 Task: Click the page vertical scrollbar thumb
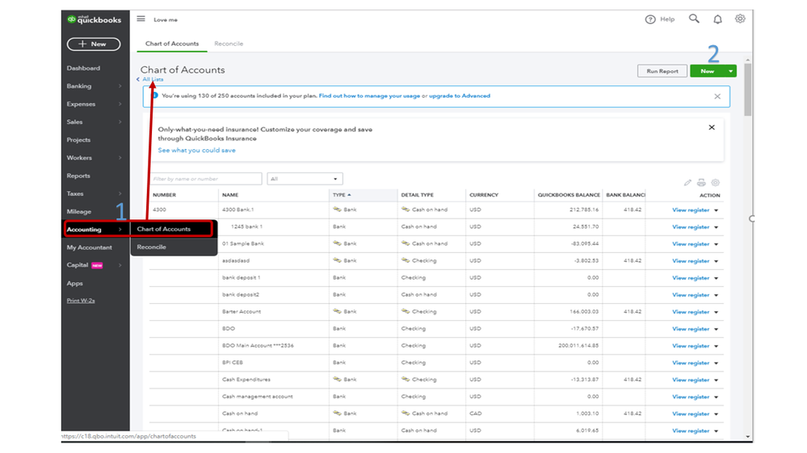point(748,89)
